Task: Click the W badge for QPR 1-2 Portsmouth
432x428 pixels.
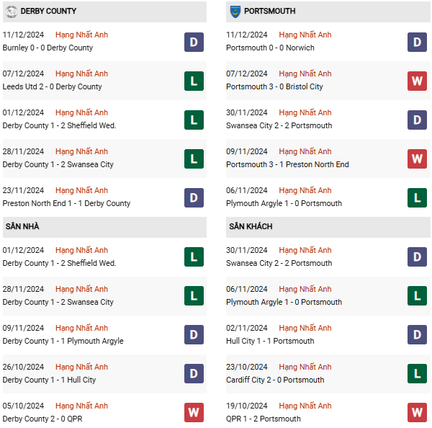Action: click(x=417, y=413)
